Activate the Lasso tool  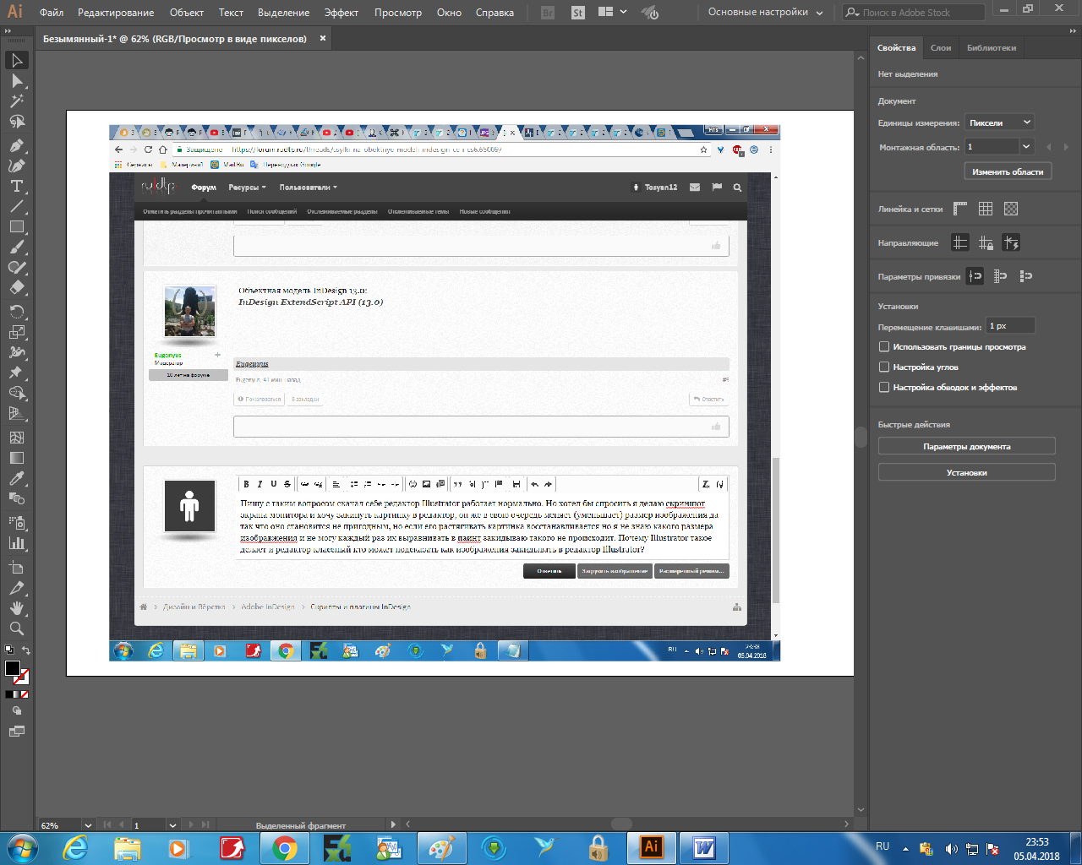coord(17,122)
